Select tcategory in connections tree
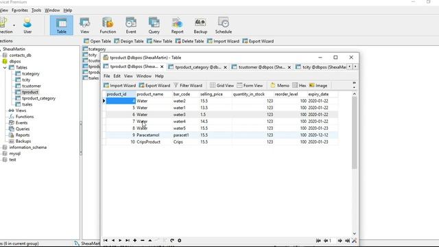Screen dimensions: 439x247 point(31,73)
